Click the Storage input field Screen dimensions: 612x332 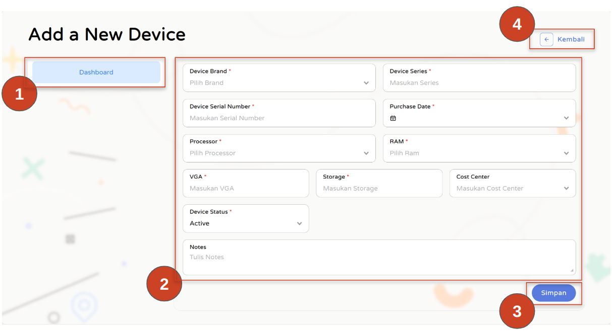click(378, 189)
